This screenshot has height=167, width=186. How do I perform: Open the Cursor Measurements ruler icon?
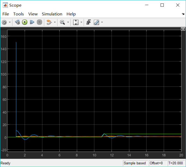[x=96, y=22]
